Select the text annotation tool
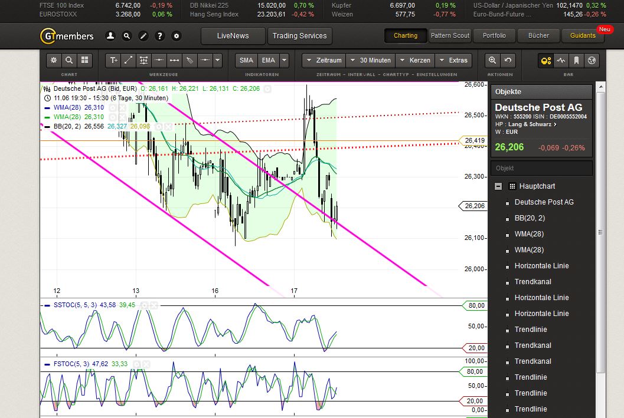This screenshot has width=624, height=418. tap(113, 60)
